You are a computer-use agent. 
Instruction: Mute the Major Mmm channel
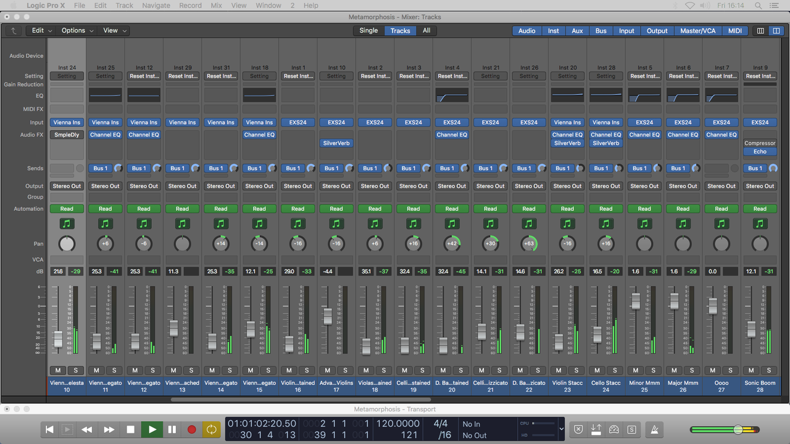[x=675, y=370]
